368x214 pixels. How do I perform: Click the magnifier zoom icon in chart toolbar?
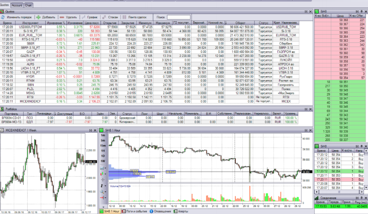102,192
